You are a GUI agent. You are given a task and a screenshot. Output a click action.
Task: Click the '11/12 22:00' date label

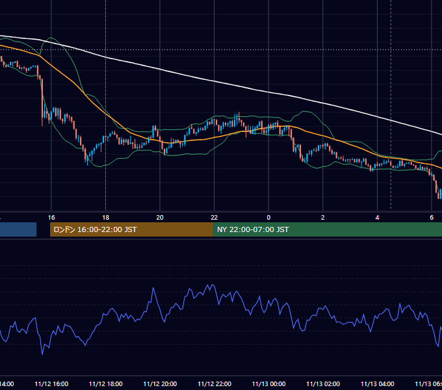214,383
